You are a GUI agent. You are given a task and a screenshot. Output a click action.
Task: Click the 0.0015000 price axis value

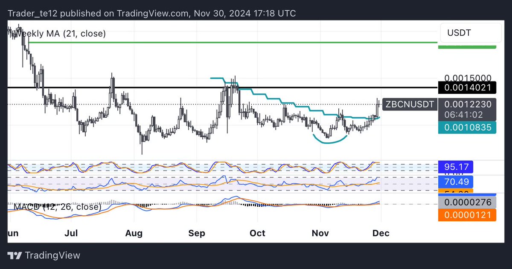(x=468, y=78)
